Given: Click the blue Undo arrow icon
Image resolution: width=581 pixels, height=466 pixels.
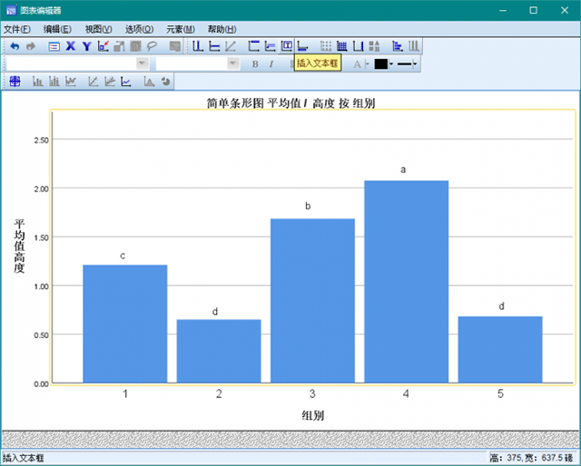Looking at the screenshot, I should pos(15,46).
